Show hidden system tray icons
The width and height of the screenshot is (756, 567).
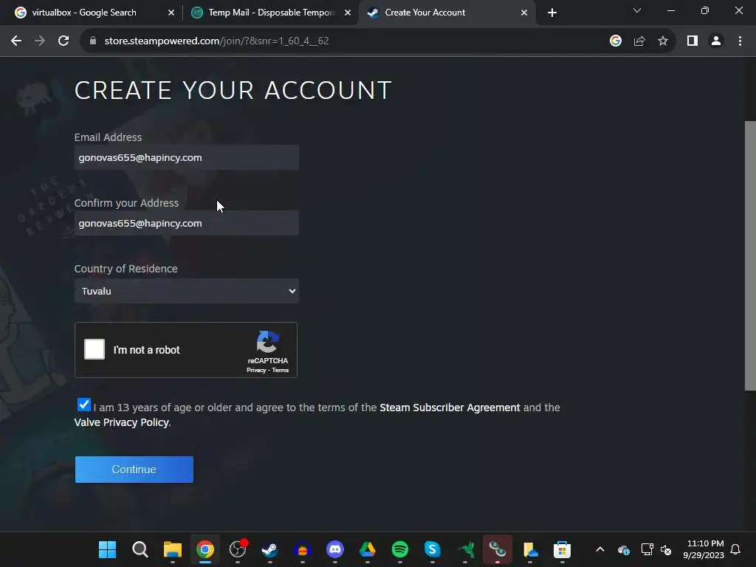600,549
